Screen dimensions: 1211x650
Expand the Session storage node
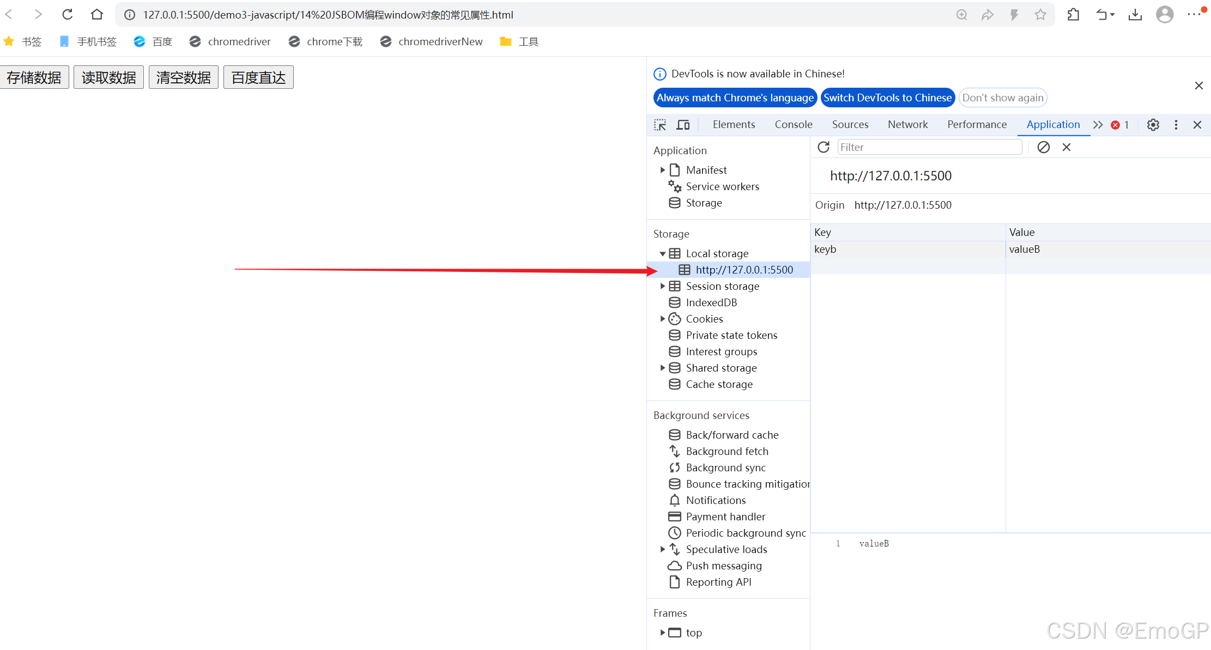[662, 286]
